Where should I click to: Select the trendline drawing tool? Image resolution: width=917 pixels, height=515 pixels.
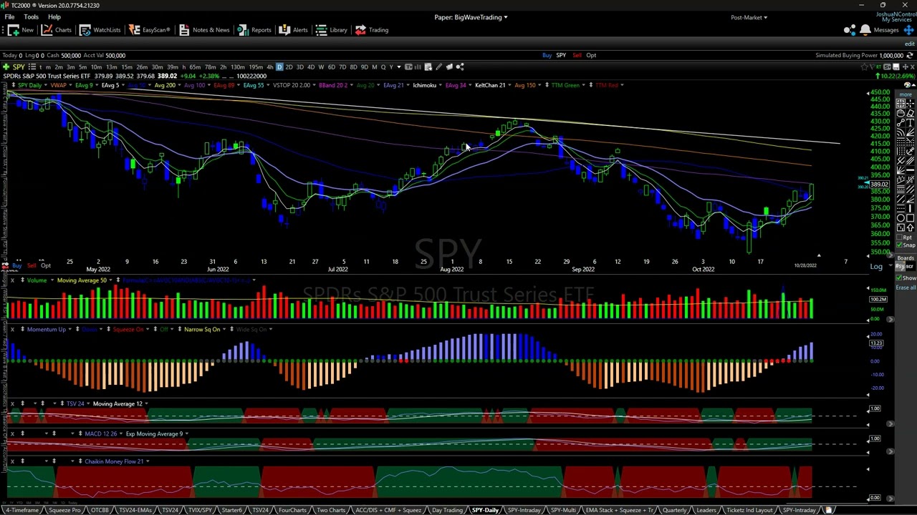(x=901, y=123)
